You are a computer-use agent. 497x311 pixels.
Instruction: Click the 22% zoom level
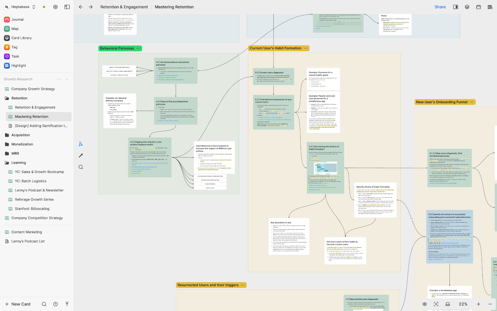coord(463,304)
